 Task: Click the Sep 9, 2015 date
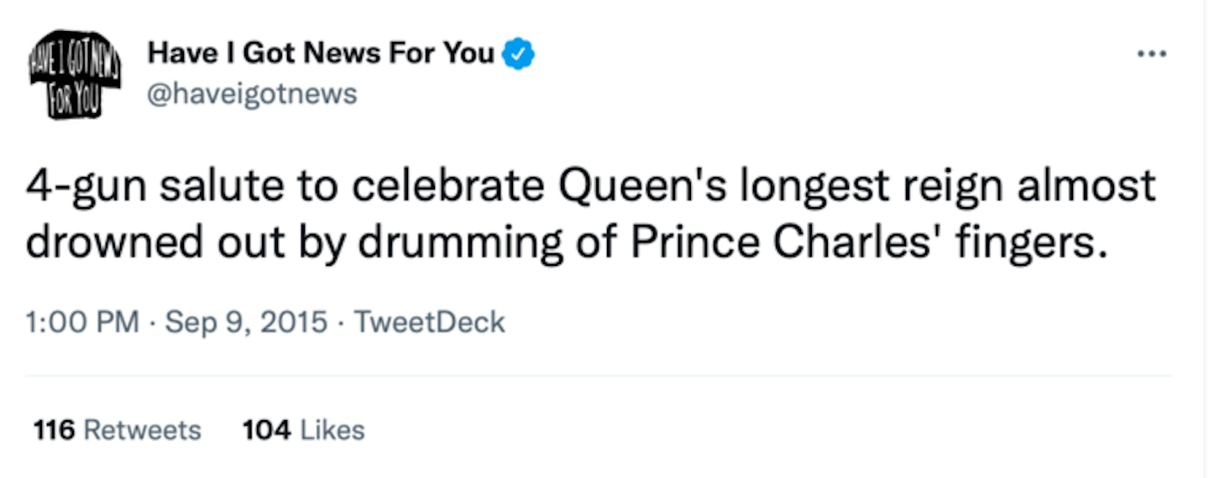246,322
